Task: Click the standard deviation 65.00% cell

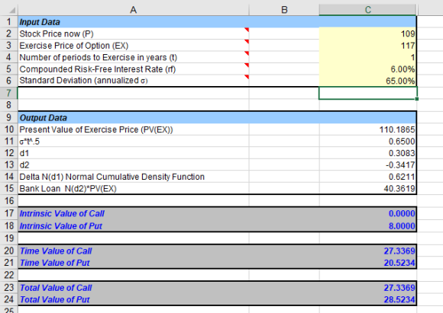Action: (367, 81)
